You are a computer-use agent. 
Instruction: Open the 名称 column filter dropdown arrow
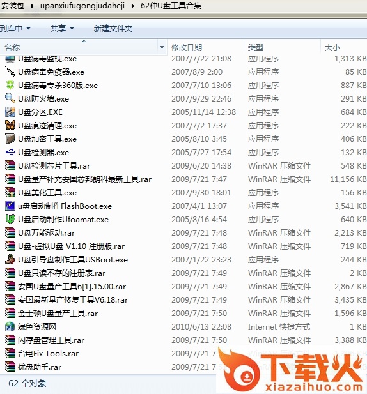pyautogui.click(x=162, y=47)
